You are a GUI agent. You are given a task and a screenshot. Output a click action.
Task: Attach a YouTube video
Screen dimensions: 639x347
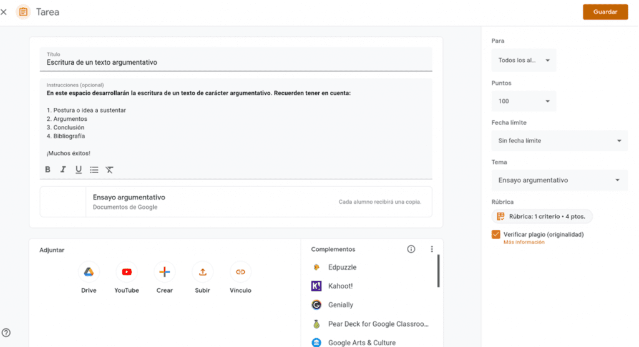(x=127, y=272)
